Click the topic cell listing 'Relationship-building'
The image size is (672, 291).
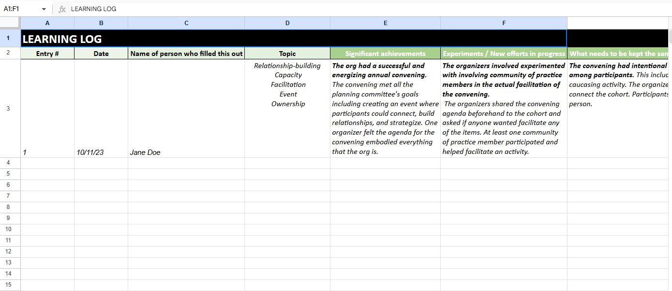click(x=287, y=109)
